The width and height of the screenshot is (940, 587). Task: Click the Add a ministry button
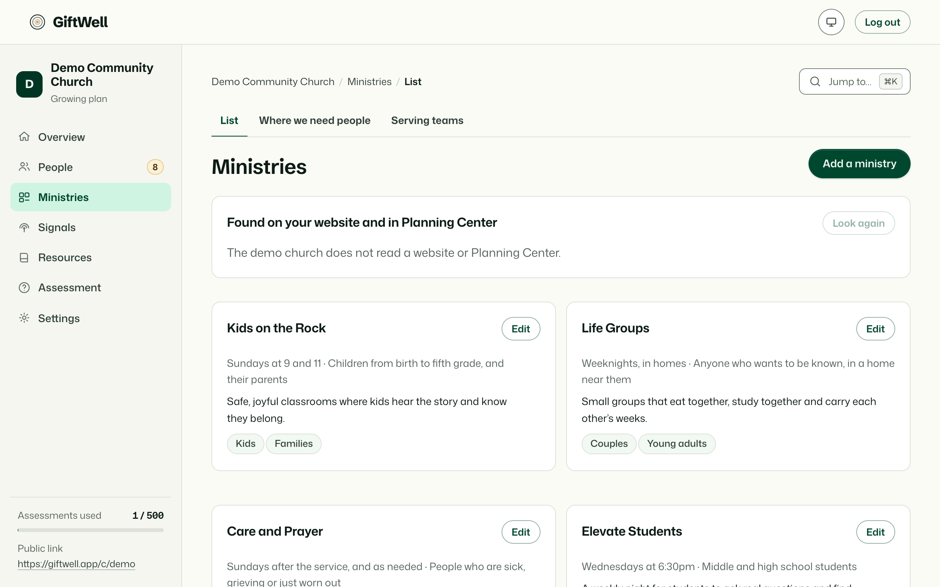(x=859, y=164)
